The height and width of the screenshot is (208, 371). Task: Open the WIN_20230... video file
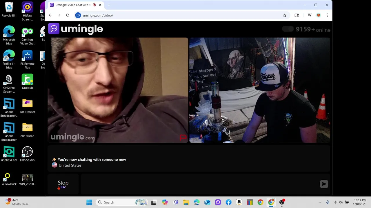(x=27, y=179)
